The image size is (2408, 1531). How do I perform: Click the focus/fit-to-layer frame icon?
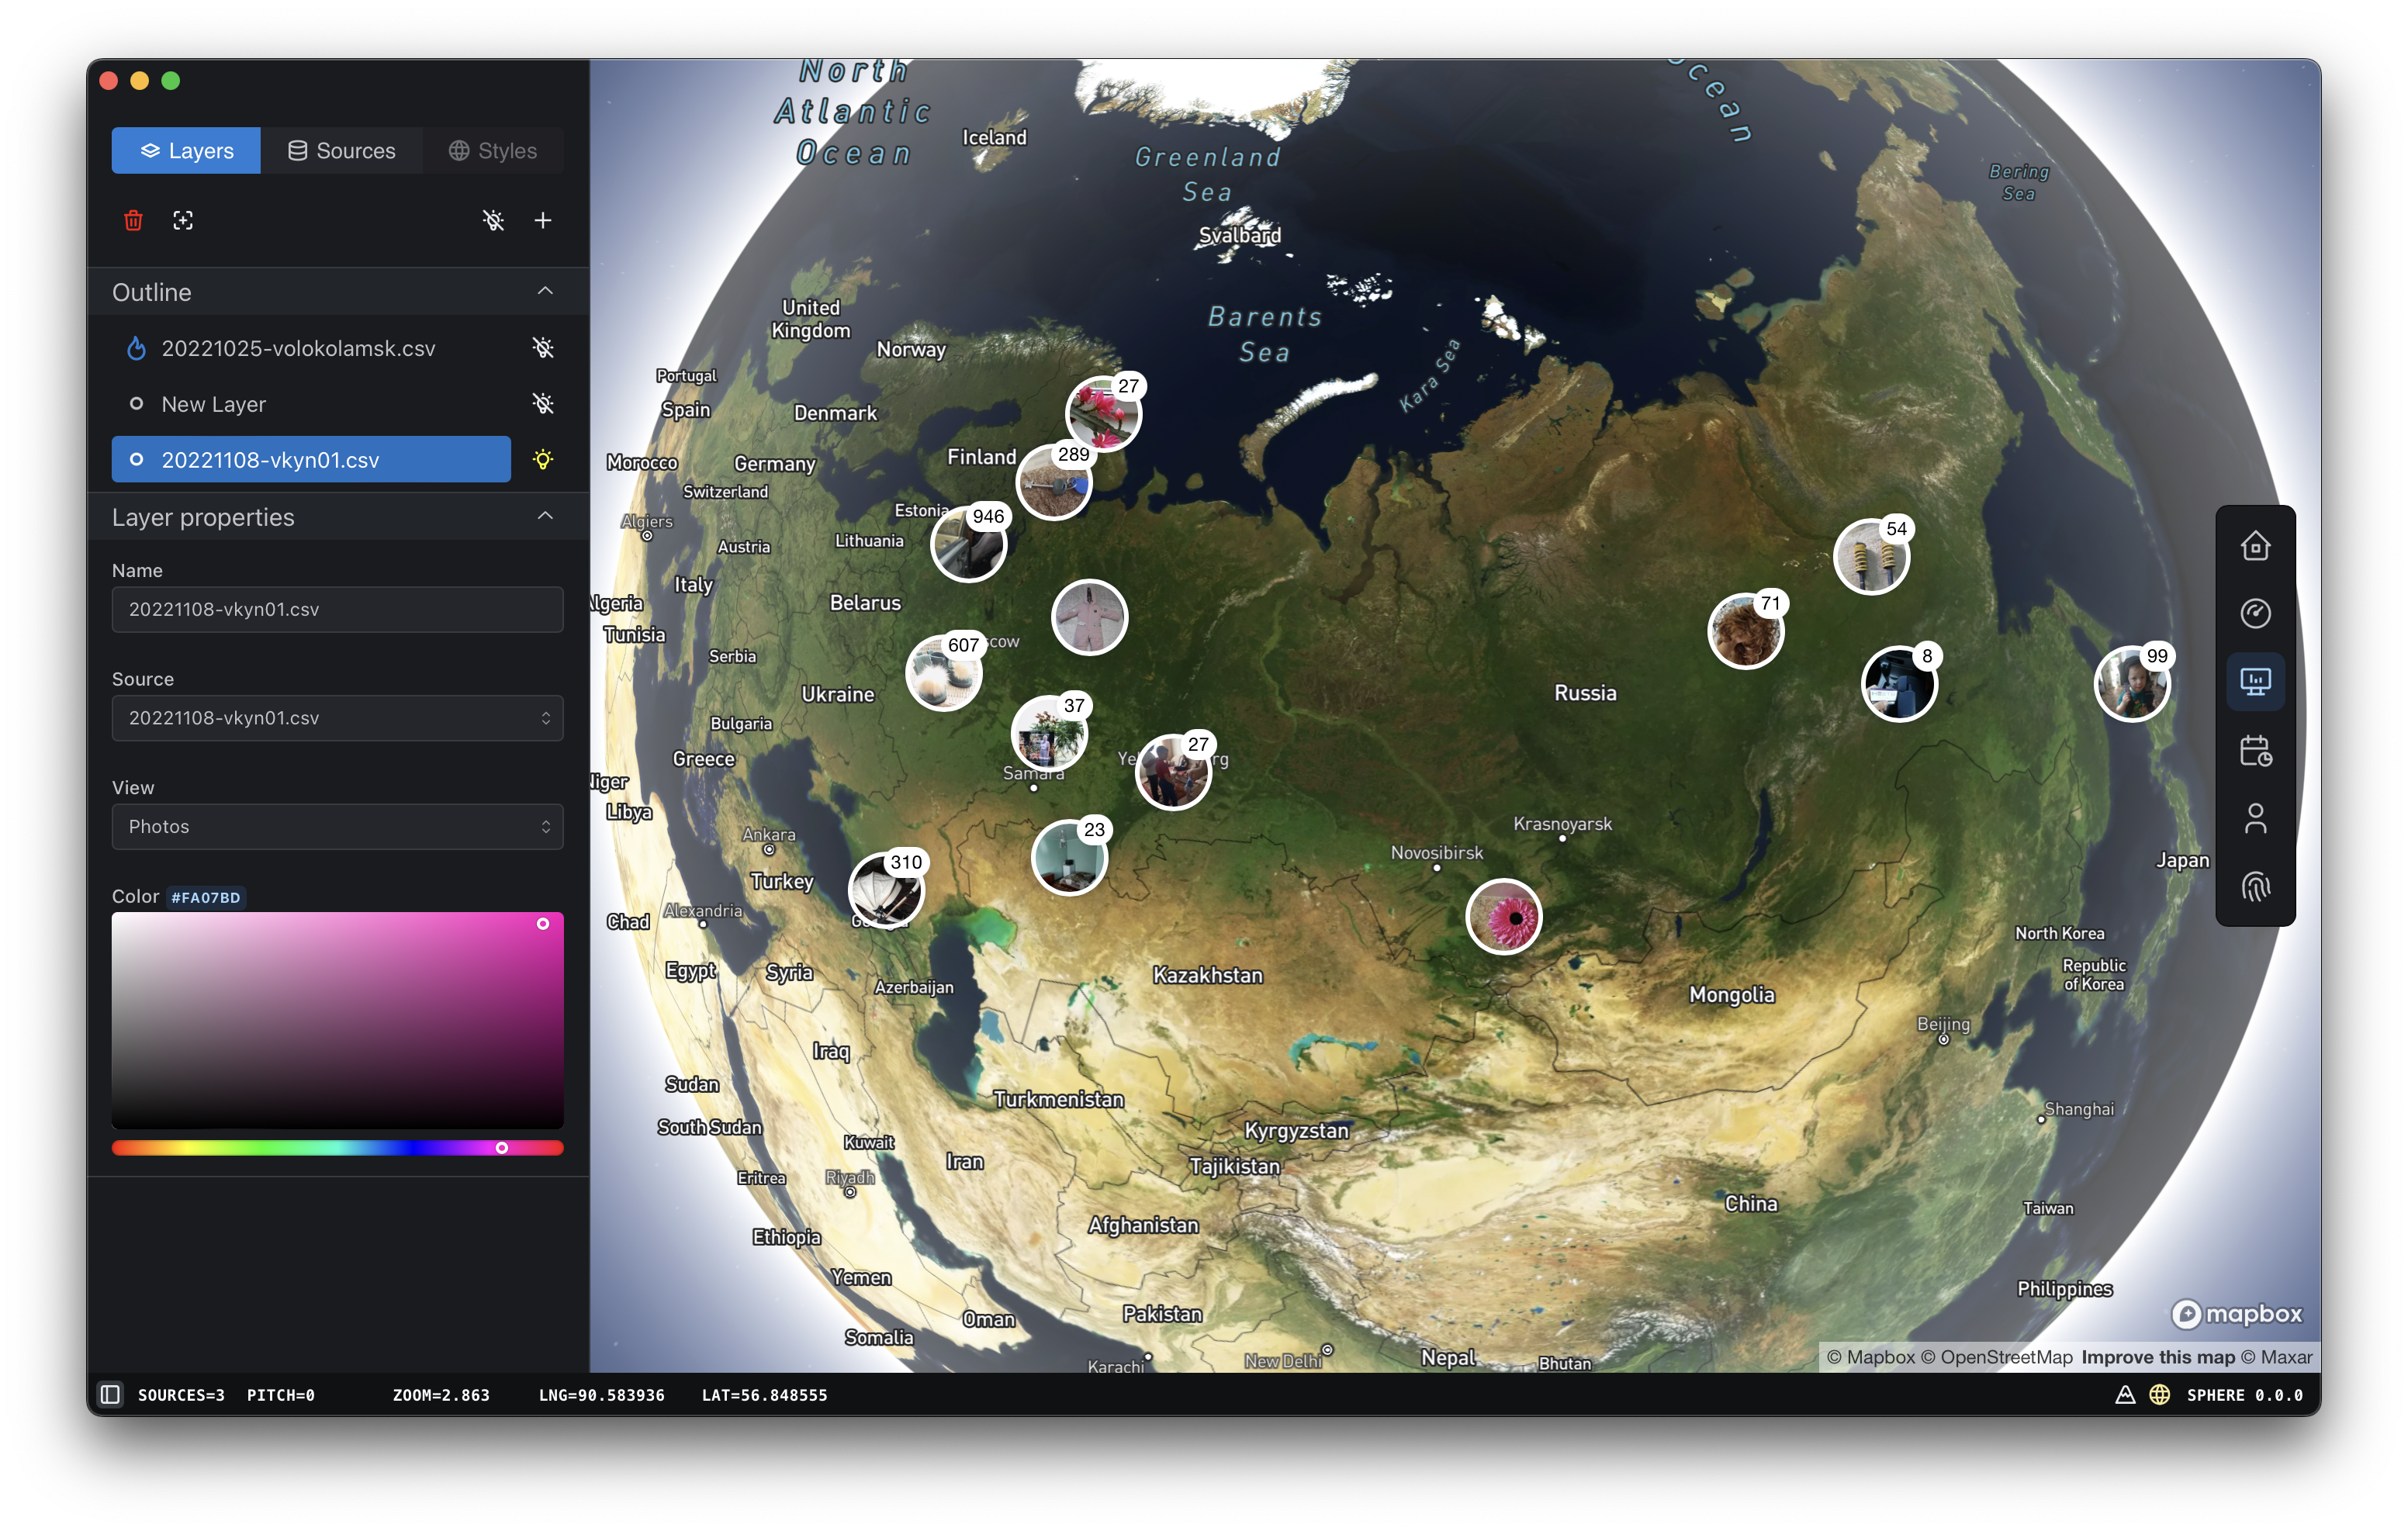pos(183,220)
